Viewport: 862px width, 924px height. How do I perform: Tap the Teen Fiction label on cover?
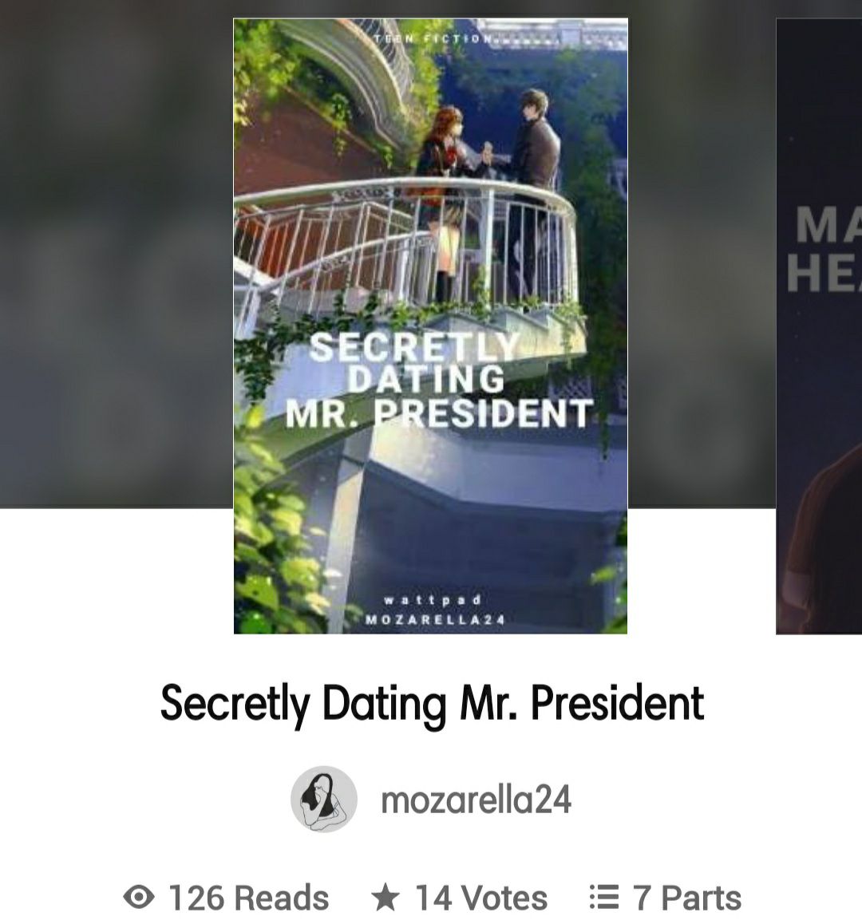pos(433,39)
